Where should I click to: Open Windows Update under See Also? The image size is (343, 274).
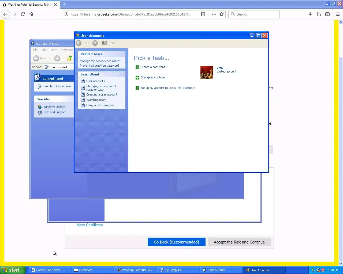pos(54,107)
